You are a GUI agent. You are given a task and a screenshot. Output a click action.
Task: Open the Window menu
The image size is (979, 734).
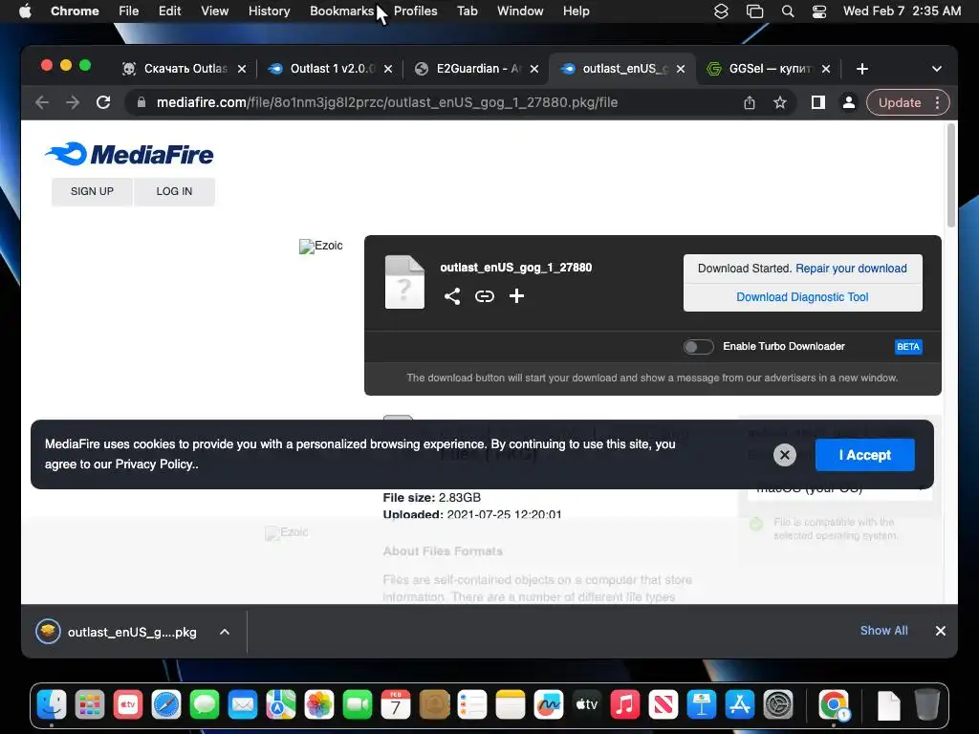520,11
